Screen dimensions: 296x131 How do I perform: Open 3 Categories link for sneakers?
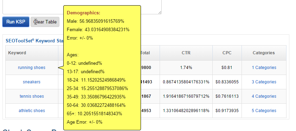coord(264,82)
